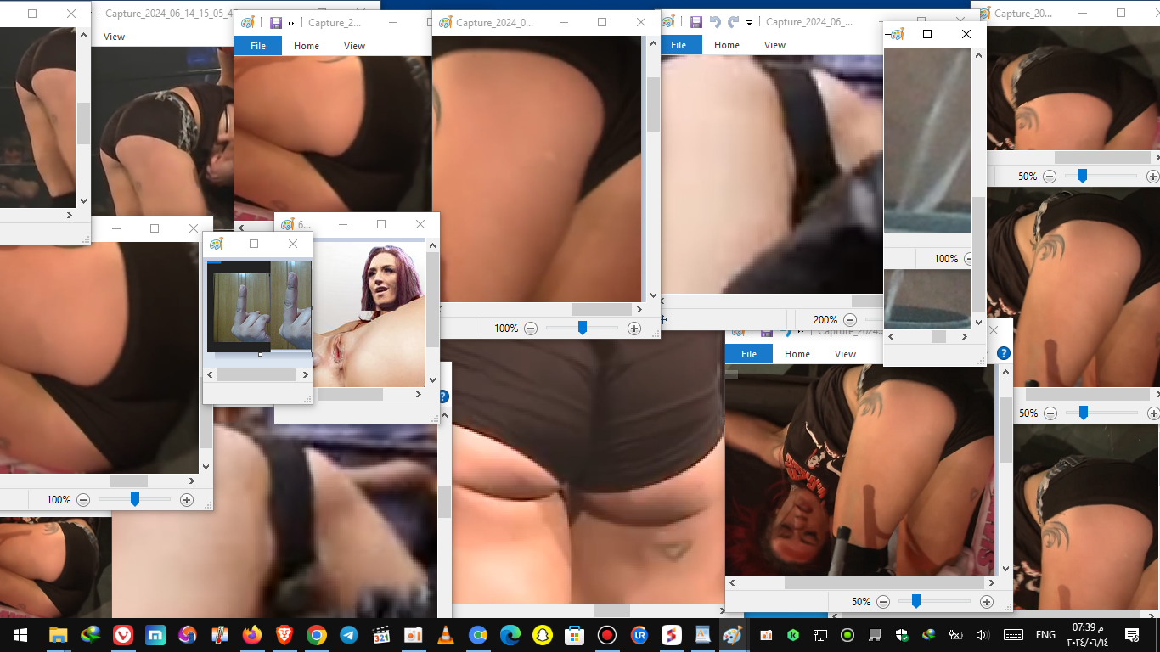Viewport: 1160px width, 652px height.
Task: Click the blue Help question-mark button
Action: [x=1003, y=353]
